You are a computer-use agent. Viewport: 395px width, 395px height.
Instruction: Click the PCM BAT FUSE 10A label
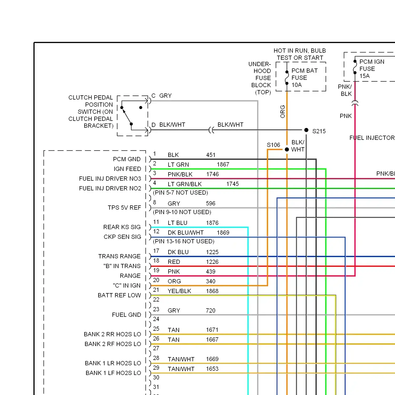point(304,78)
